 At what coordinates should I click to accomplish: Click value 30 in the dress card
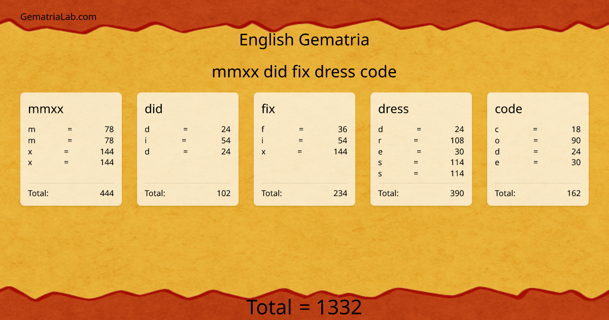[x=459, y=151]
